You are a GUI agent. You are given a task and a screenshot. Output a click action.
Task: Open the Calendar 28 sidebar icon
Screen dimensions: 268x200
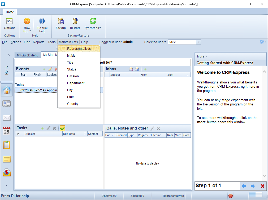click(6, 131)
